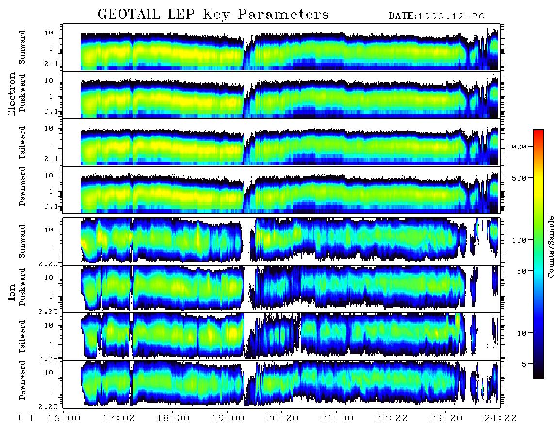Click the 20:00 time tick label
This screenshot has width=554, height=427.
tap(283, 418)
